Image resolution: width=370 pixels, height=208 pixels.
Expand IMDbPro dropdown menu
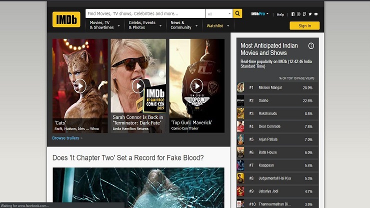[x=260, y=14]
